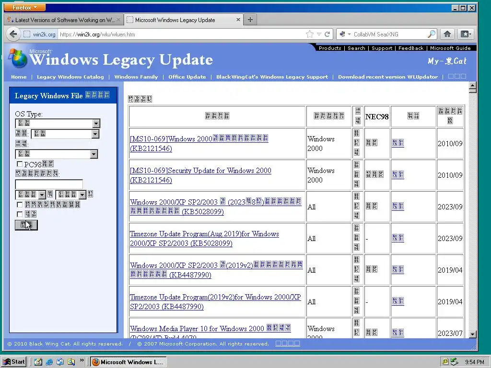Expand quick launch overflow chevron
This screenshot has width=491, height=368.
(x=82, y=360)
